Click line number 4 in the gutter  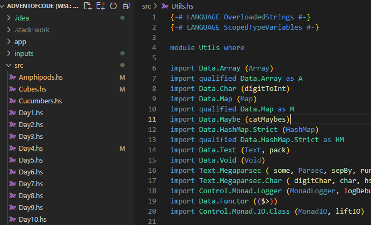point(154,48)
